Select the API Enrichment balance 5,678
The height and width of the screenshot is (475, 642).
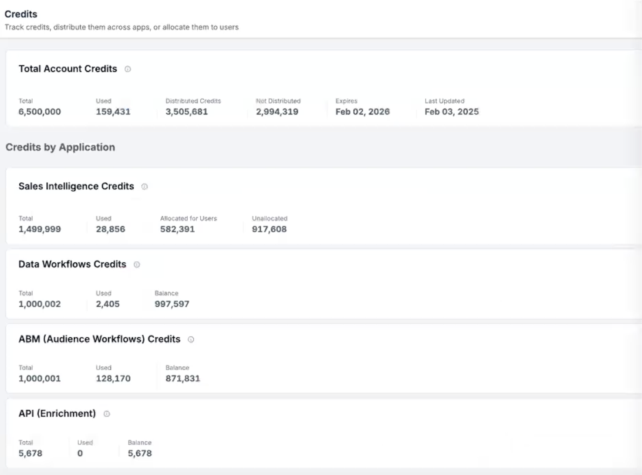click(140, 454)
